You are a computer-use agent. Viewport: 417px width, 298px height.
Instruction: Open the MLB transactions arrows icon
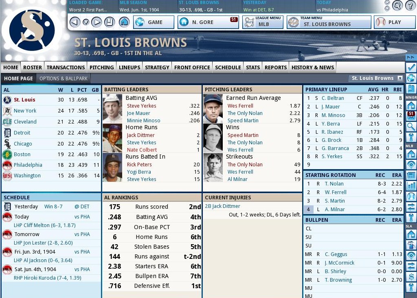[x=411, y=207]
